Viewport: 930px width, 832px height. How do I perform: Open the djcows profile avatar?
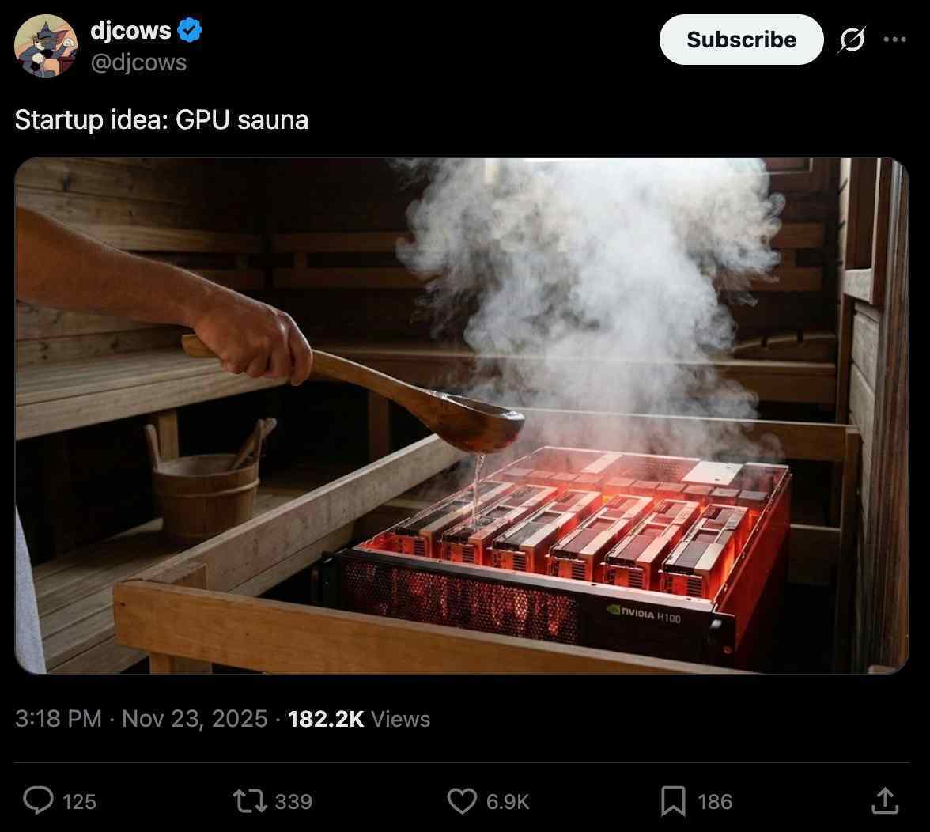coord(46,46)
